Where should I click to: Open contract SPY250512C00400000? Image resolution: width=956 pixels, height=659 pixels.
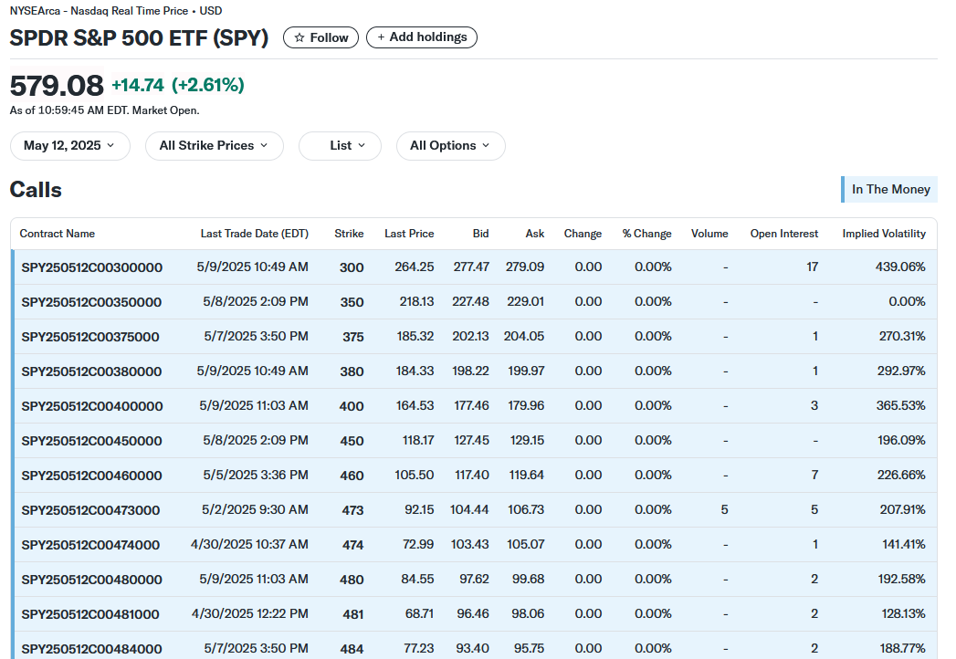tap(92, 406)
